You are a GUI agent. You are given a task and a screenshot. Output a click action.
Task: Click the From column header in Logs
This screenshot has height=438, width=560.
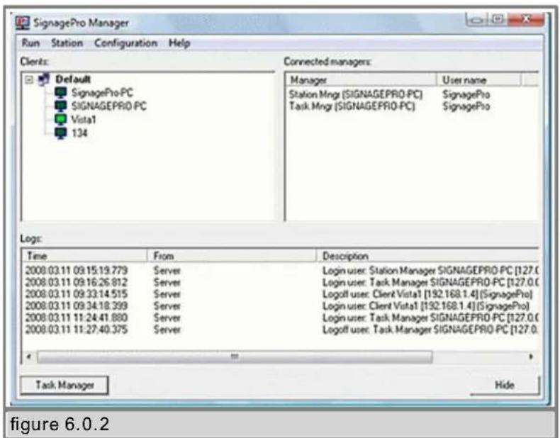tap(232, 256)
